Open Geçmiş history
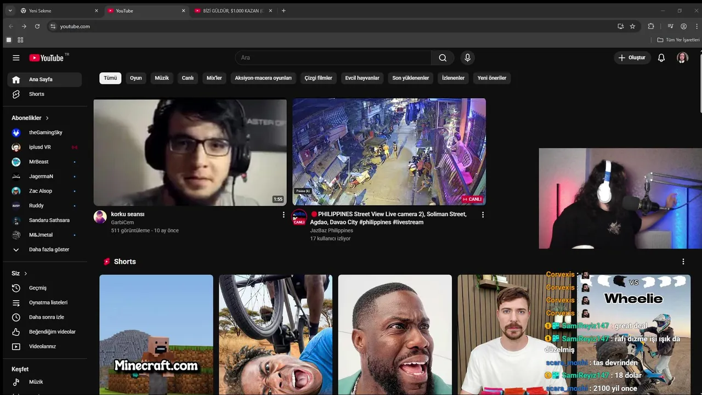Image resolution: width=702 pixels, height=395 pixels. [44, 288]
